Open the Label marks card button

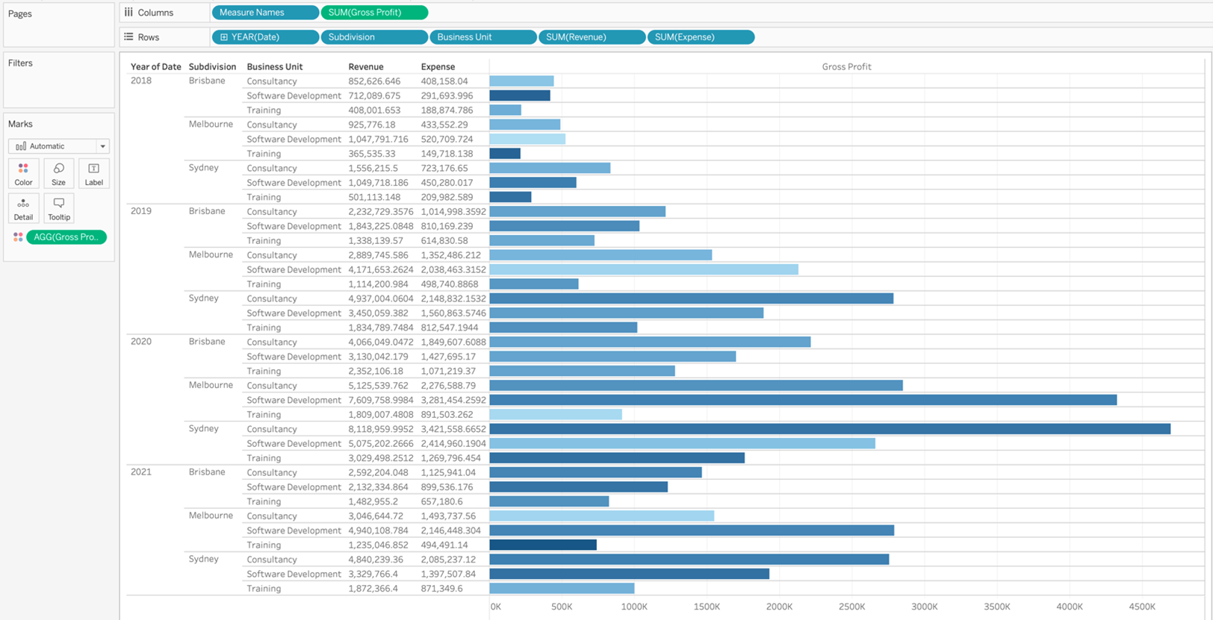click(x=93, y=173)
